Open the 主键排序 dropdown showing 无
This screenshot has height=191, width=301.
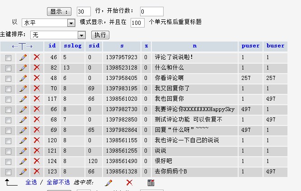pos(58,35)
